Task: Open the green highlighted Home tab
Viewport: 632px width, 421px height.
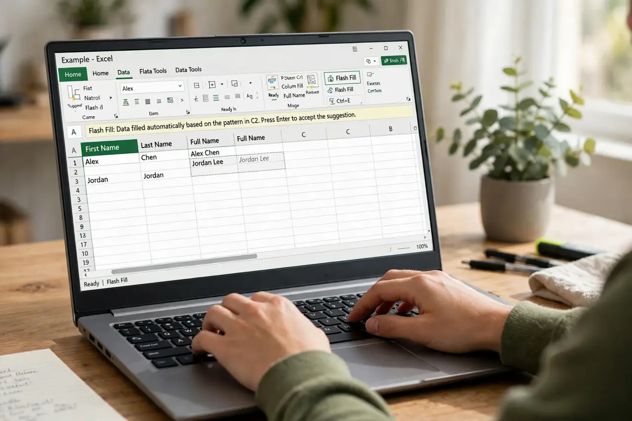Action: click(73, 74)
